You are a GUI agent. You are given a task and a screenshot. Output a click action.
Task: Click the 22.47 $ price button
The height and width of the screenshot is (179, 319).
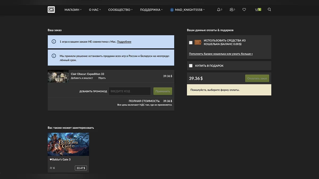point(81,168)
